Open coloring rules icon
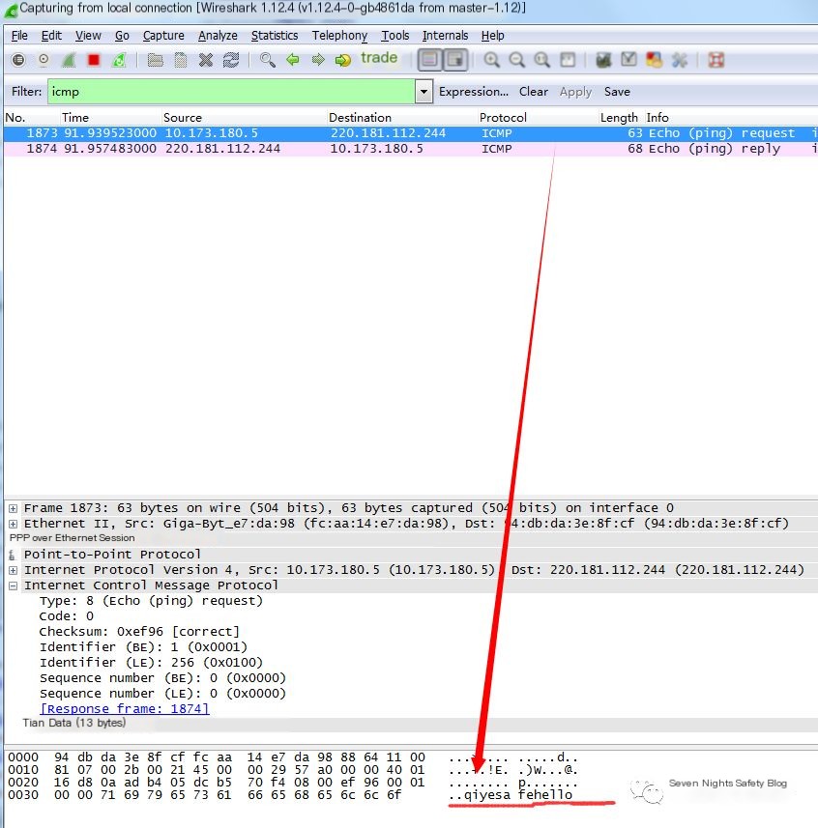The image size is (818, 828). [x=655, y=60]
